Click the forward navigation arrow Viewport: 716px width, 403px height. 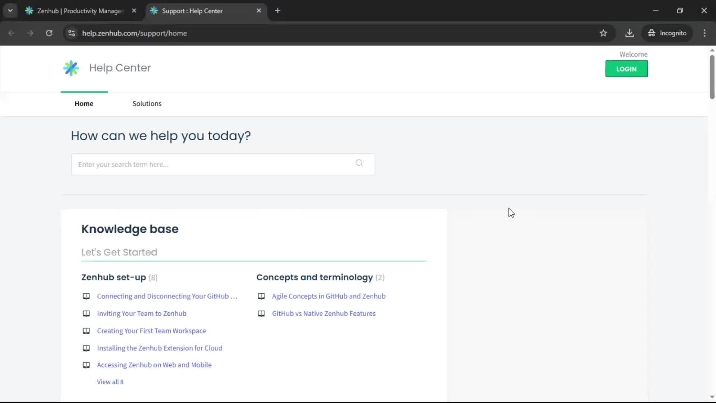[30, 33]
